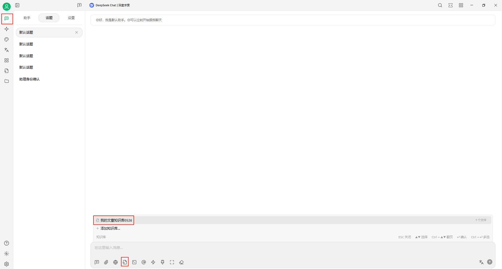Click the 1个文件 file count label

point(481,220)
